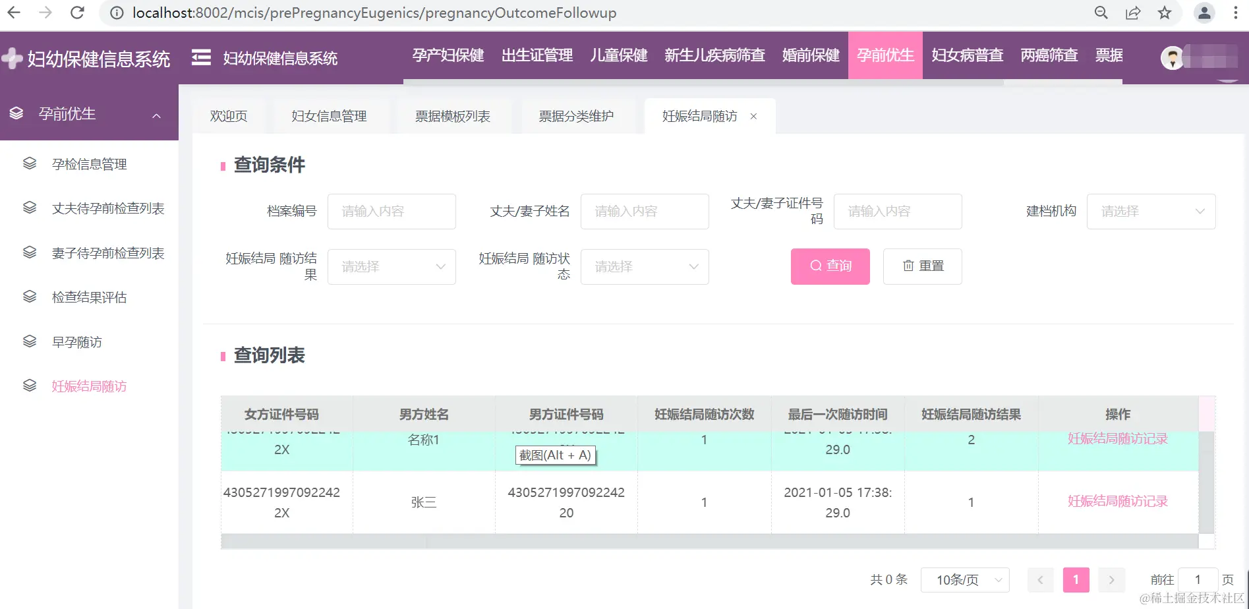Focus the 丈夫/妻子姓名 input field
The image size is (1249, 609).
click(645, 212)
